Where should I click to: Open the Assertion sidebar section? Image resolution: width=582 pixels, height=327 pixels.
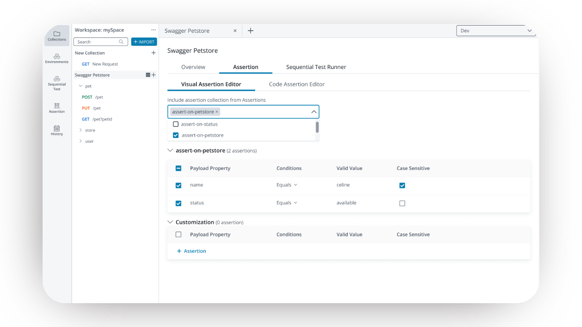tap(57, 108)
